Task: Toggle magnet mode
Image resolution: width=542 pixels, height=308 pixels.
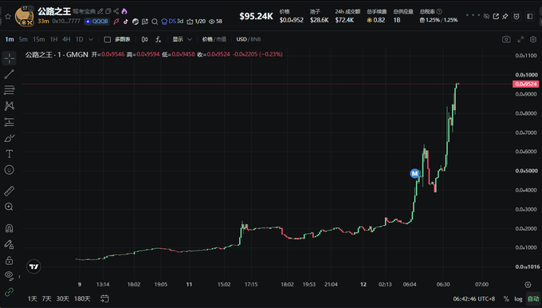Action: pos(10,228)
